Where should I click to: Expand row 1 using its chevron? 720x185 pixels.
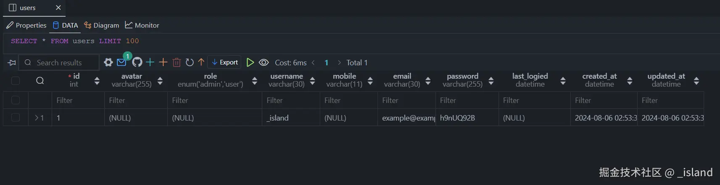pyautogui.click(x=37, y=118)
